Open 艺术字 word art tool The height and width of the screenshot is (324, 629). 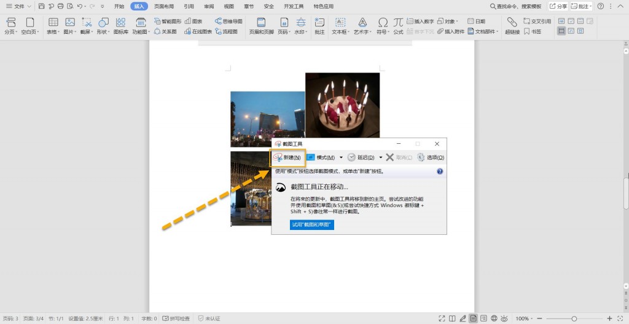pyautogui.click(x=362, y=26)
